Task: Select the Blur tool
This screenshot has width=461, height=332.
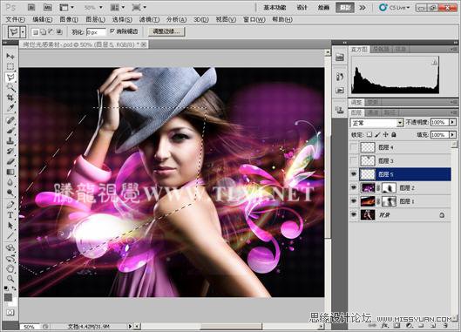Action: 10,182
